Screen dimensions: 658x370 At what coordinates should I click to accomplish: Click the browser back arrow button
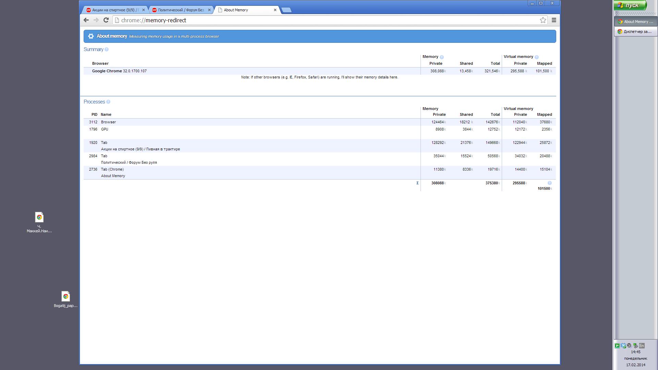pos(86,20)
